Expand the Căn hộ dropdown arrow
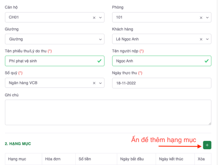 pyautogui.click(x=101, y=18)
